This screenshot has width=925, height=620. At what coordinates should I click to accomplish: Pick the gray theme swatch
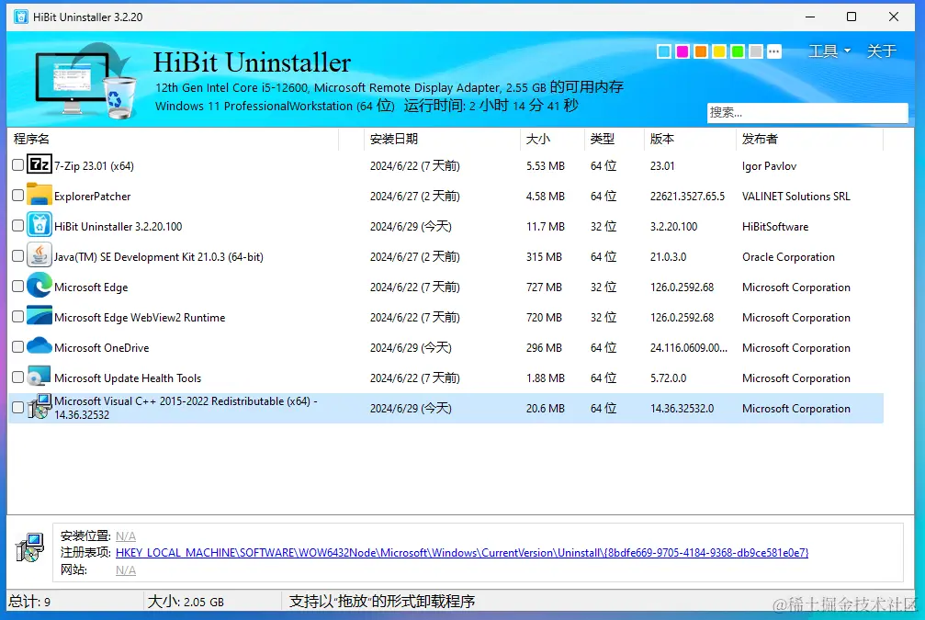[756, 52]
